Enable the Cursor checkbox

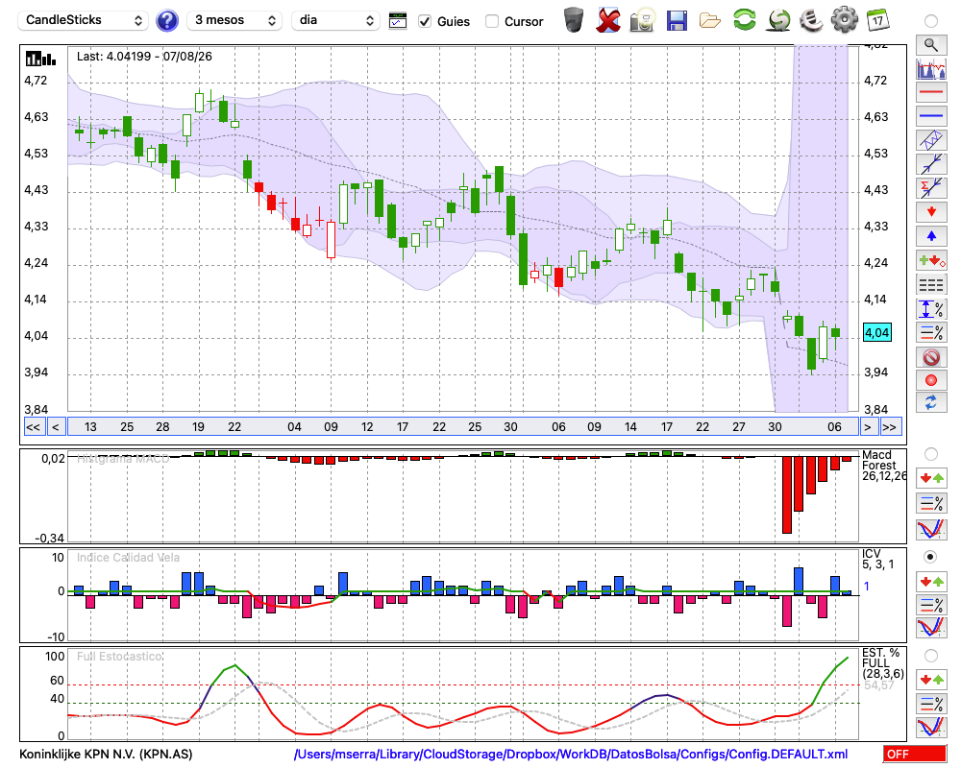pos(491,21)
